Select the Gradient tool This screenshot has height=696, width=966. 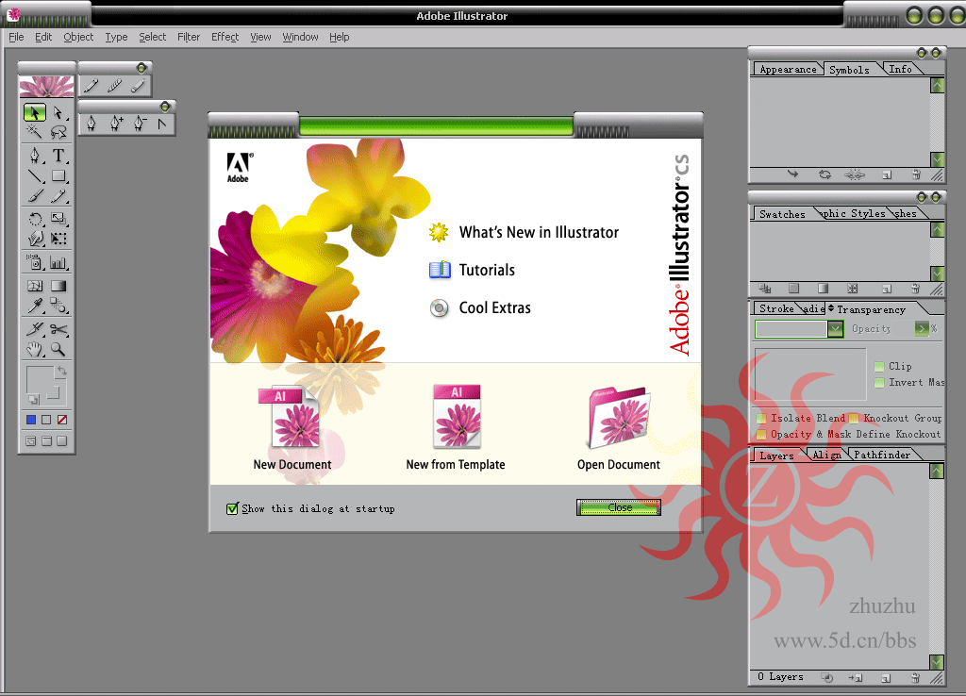coord(58,286)
